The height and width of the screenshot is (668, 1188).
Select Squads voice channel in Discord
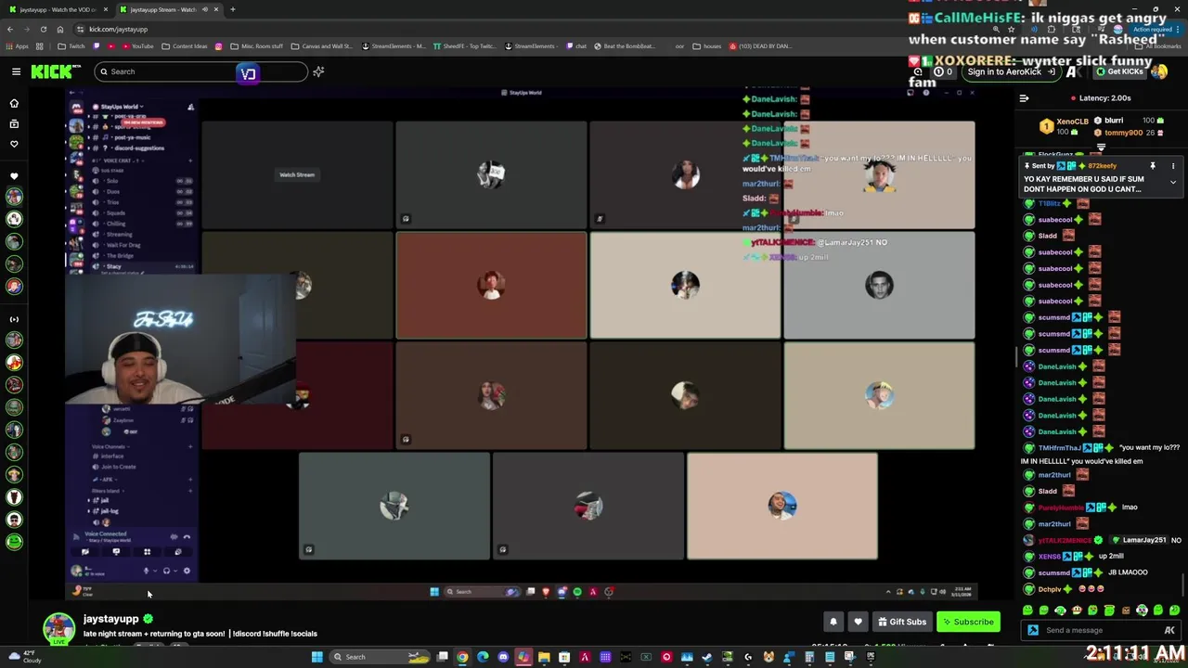pyautogui.click(x=116, y=212)
